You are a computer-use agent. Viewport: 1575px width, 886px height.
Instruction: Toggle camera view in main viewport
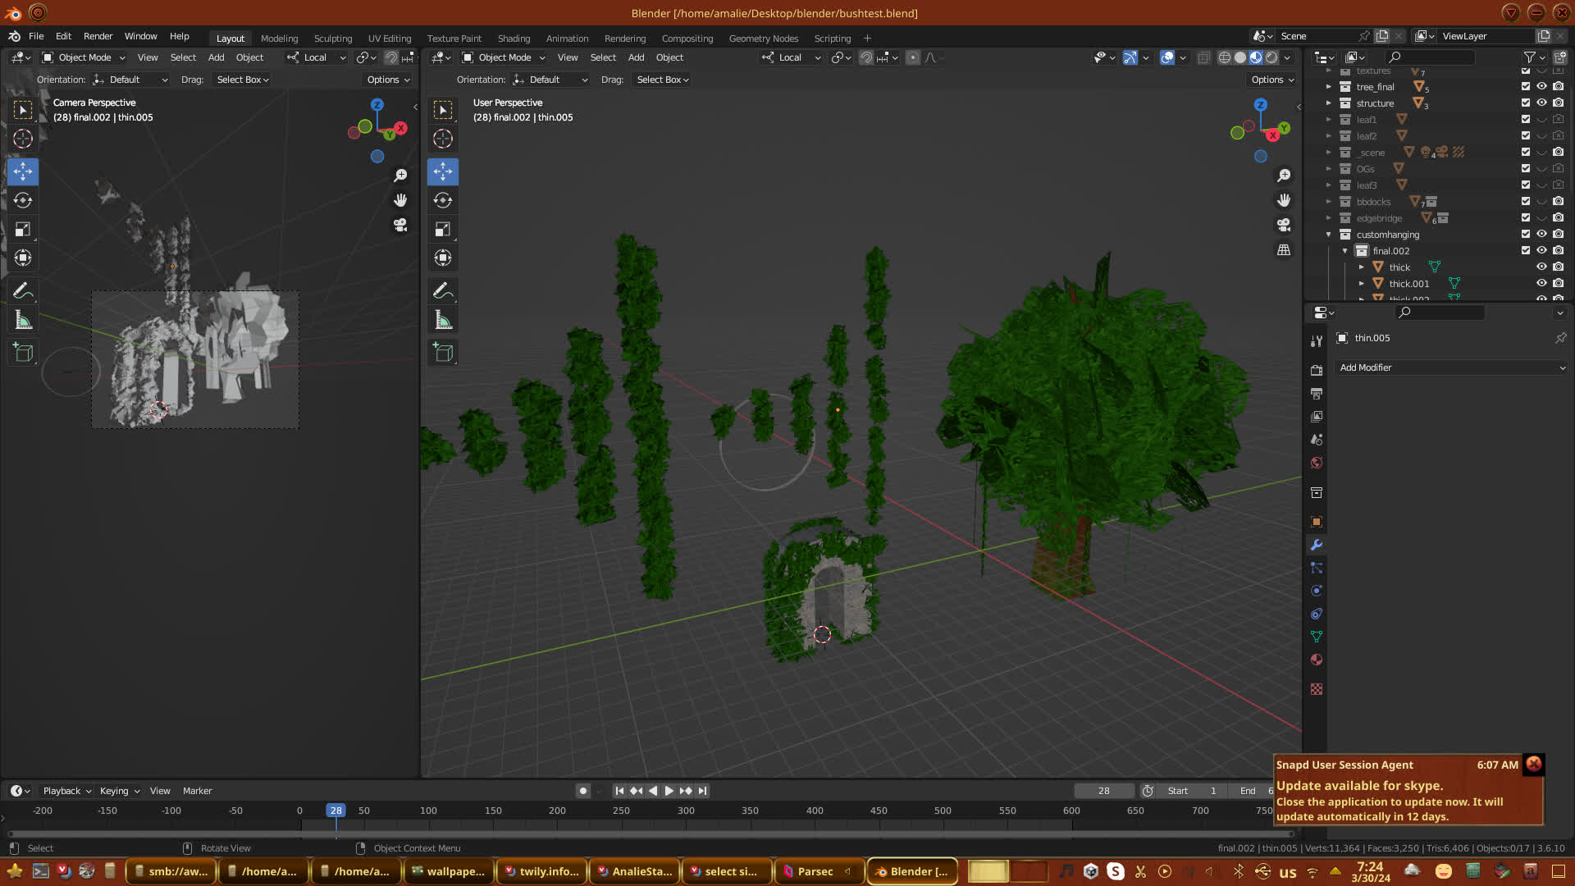(x=1284, y=225)
